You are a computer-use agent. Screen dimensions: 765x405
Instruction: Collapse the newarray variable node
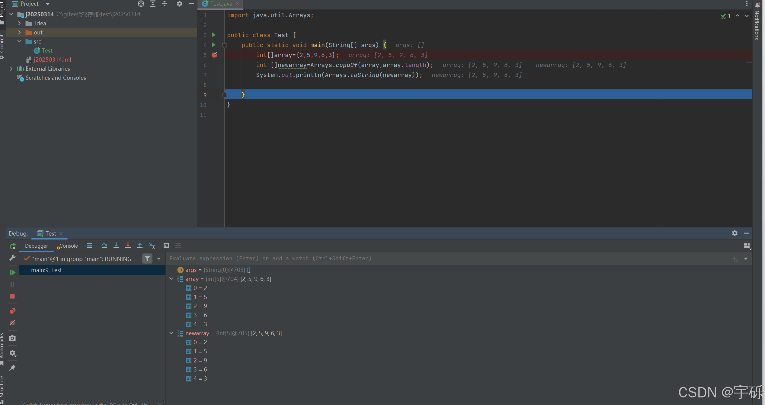point(171,333)
